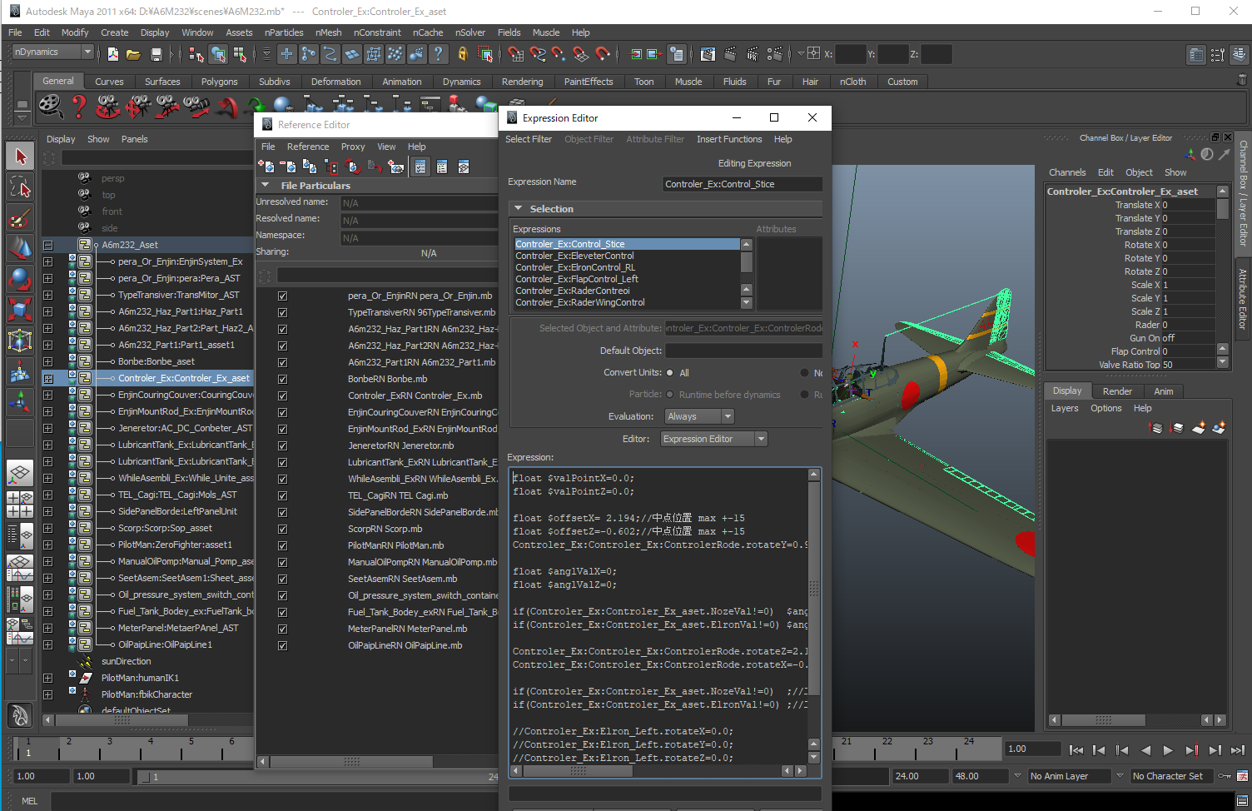Create a new scene file

coord(113,54)
